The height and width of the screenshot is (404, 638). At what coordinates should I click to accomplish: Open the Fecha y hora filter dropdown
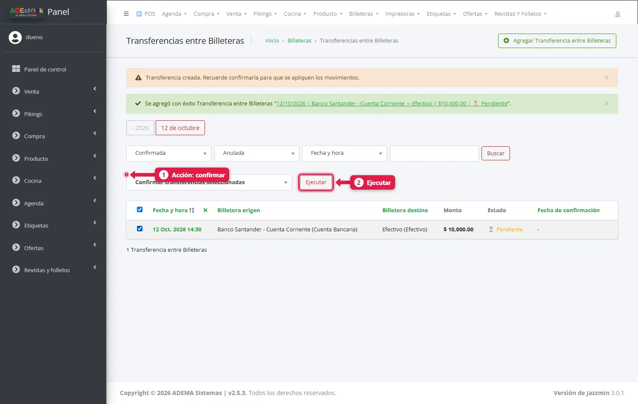tap(345, 153)
